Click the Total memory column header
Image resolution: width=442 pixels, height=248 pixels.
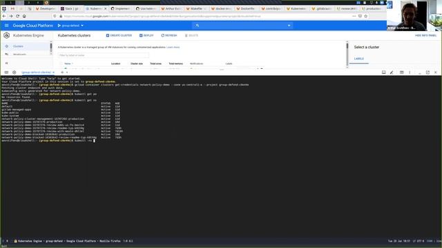tap(176, 64)
